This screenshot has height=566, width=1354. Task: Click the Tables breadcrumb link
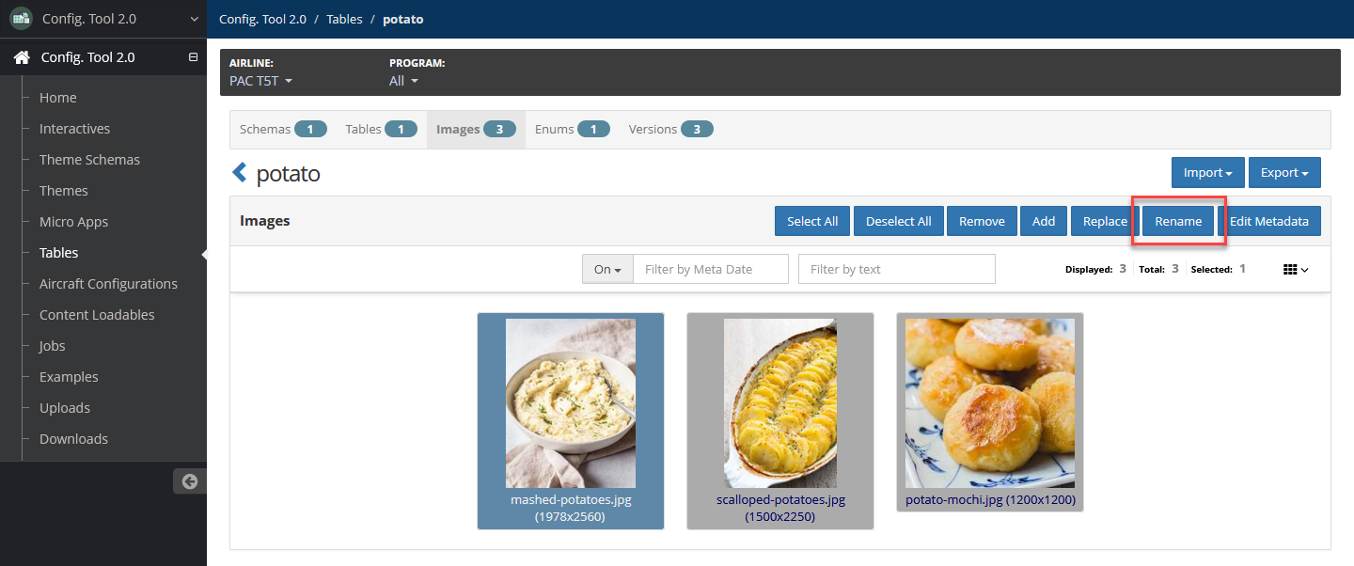(x=344, y=19)
